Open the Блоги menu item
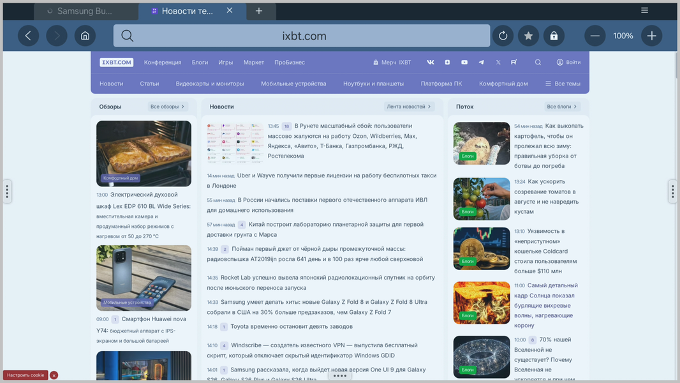 (x=200, y=62)
